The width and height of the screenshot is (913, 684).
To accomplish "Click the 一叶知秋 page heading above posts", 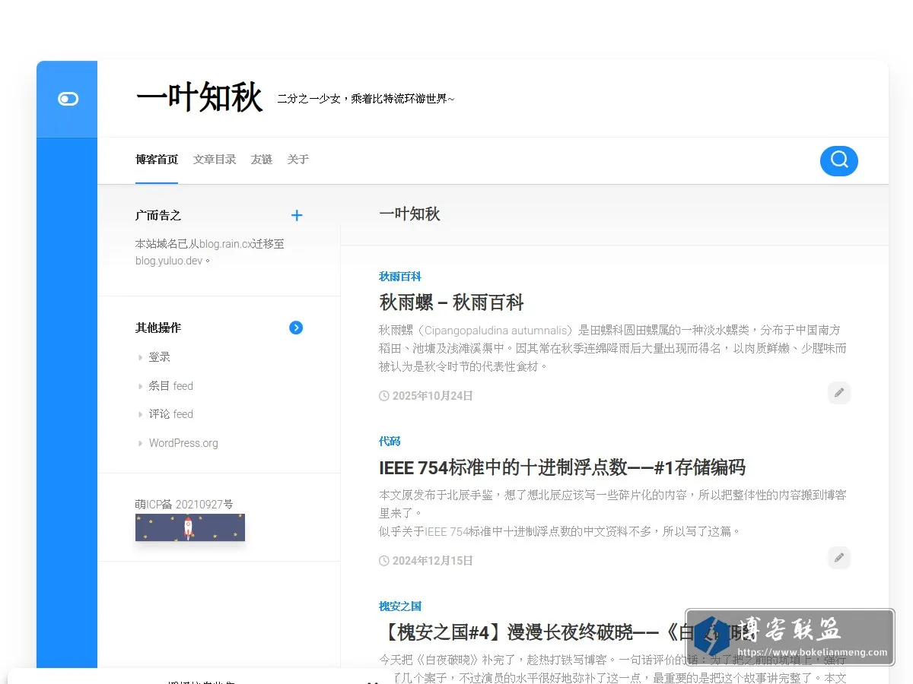I will click(x=409, y=214).
